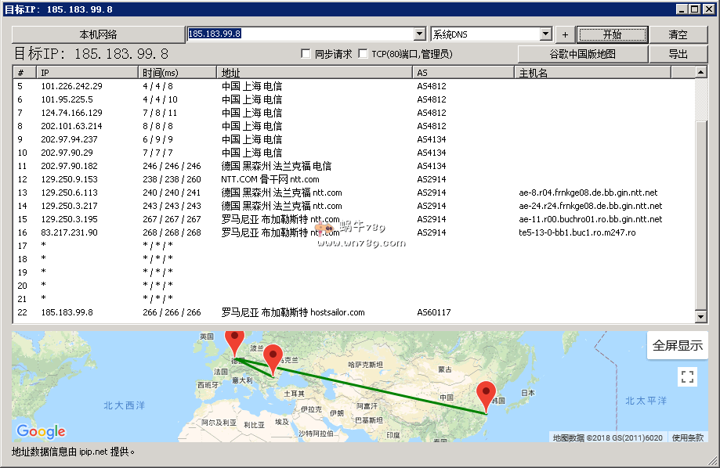This screenshot has width=720, height=468.
Task: Click the 清空 button
Action: click(x=678, y=34)
